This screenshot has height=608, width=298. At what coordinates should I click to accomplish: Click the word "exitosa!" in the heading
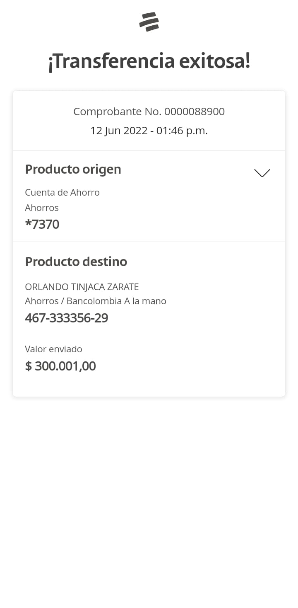pyautogui.click(x=214, y=61)
